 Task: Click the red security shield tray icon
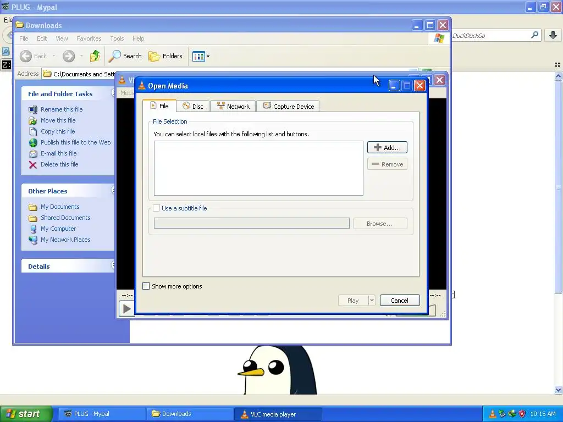click(522, 414)
